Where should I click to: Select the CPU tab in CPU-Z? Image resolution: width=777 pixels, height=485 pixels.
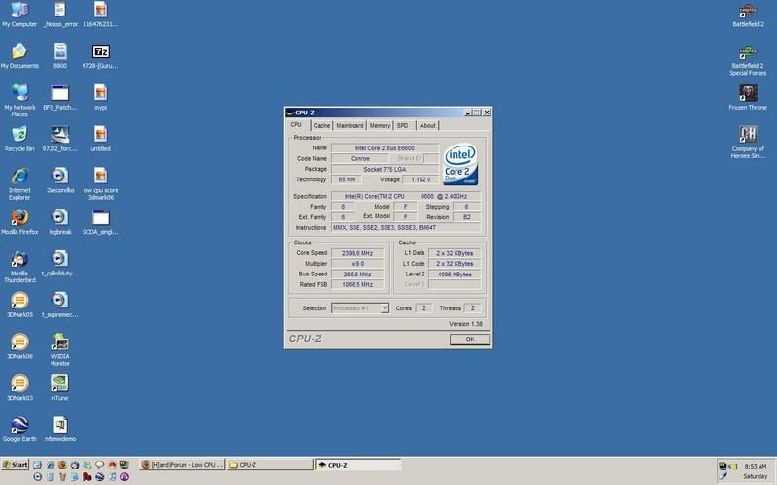(296, 125)
